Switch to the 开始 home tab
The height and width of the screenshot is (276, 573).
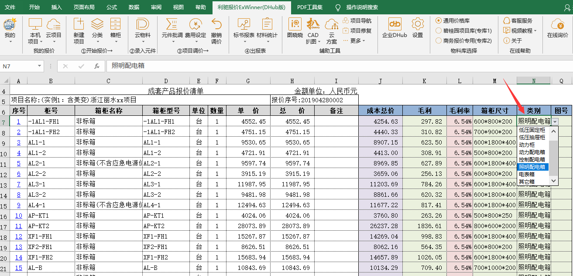34,7
